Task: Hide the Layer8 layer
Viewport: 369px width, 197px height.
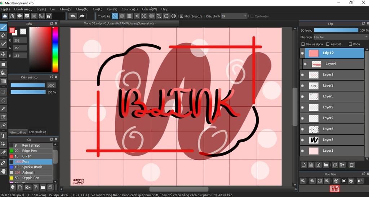Action: (302, 140)
